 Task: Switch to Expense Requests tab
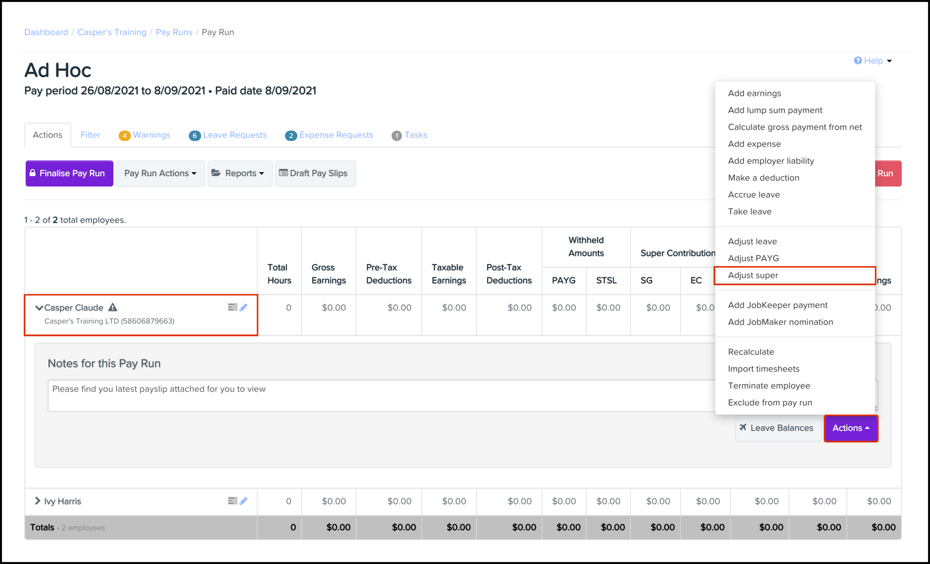point(336,135)
